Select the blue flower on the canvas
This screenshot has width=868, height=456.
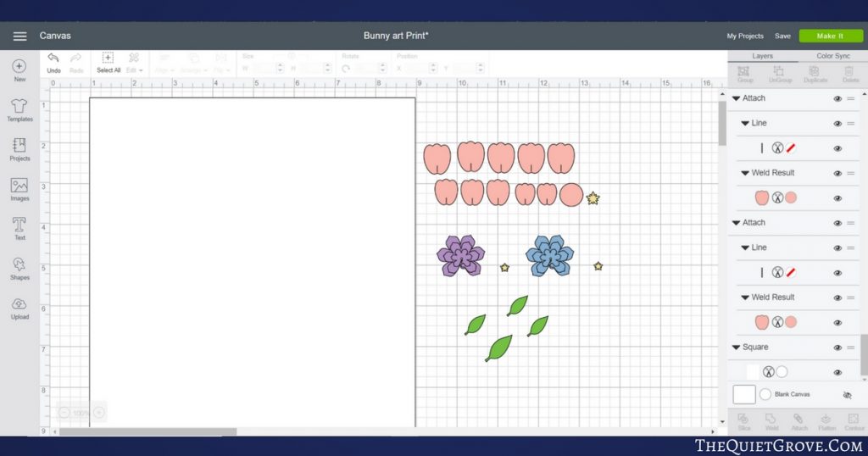549,256
